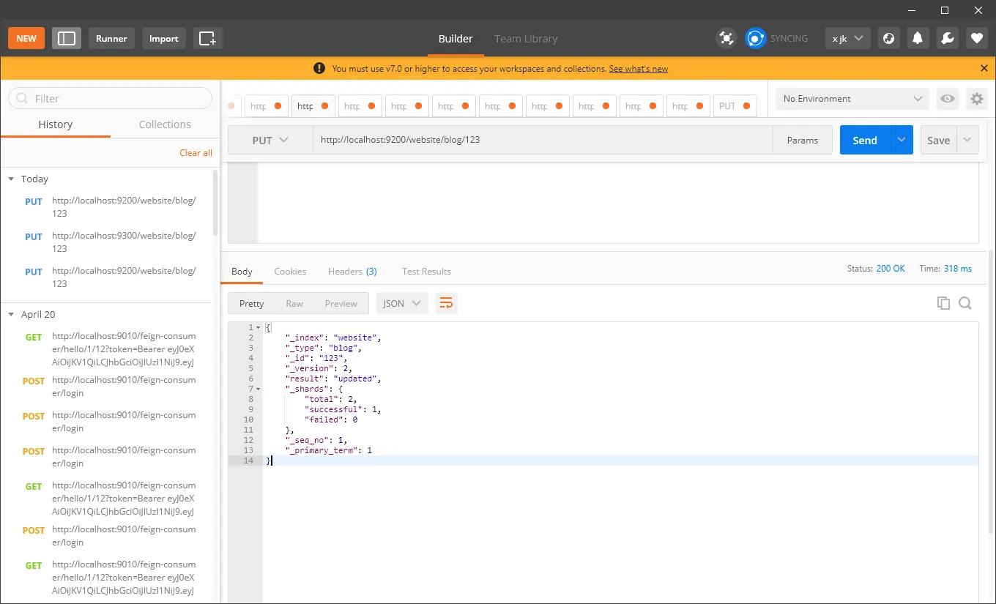
Task: Click the blue Send button
Action: (865, 140)
